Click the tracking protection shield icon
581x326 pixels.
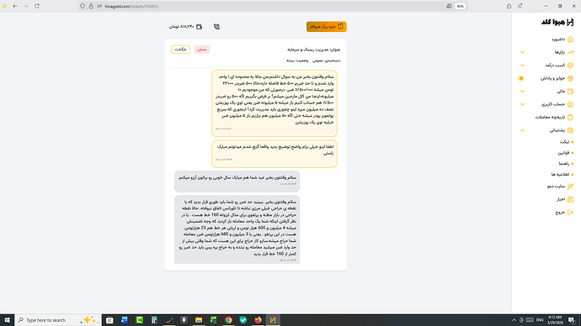coord(83,6)
